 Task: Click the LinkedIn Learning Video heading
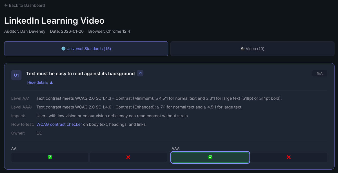point(54,21)
